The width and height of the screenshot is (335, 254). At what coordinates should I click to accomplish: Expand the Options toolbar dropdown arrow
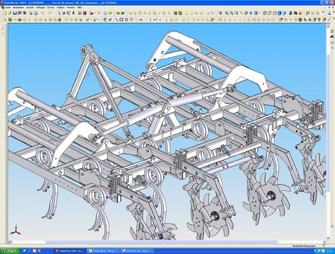(95, 13)
